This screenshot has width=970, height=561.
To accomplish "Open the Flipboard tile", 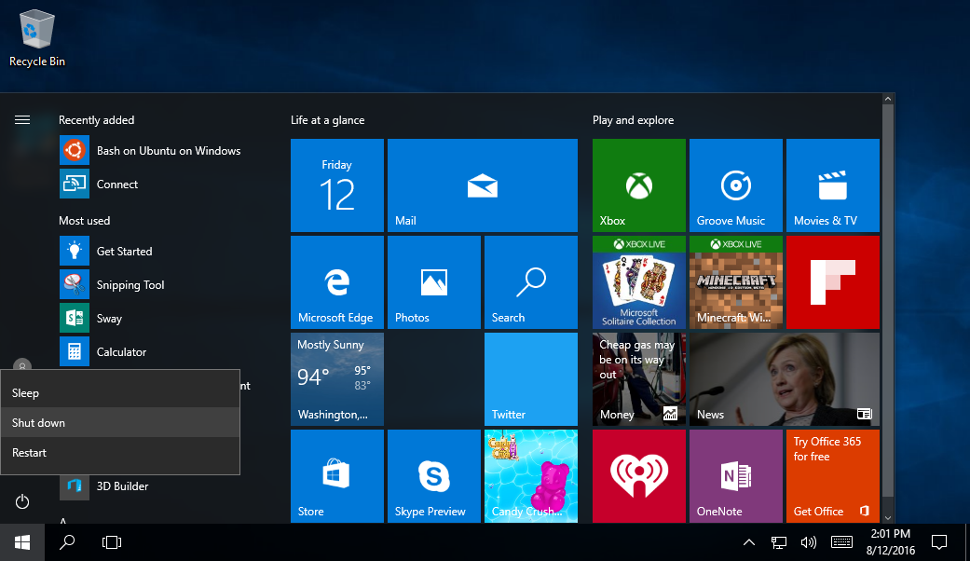I will (x=833, y=282).
